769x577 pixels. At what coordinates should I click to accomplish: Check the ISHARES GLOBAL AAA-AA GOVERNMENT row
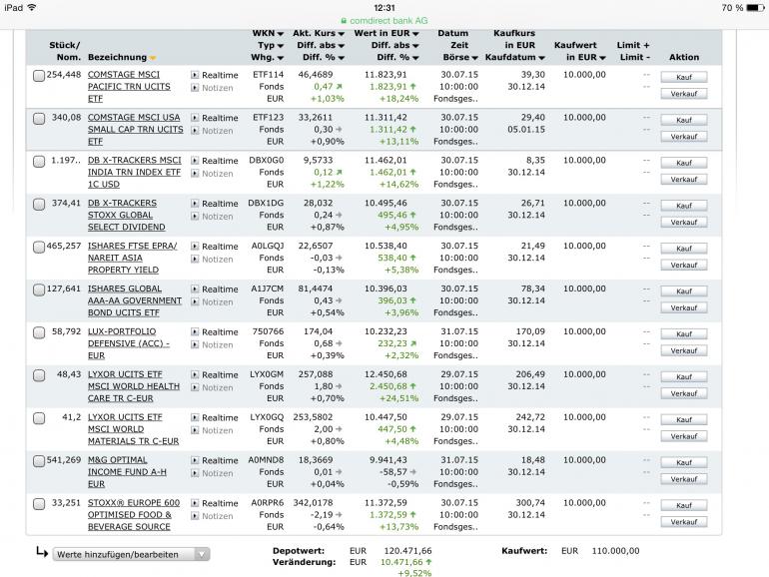39,289
